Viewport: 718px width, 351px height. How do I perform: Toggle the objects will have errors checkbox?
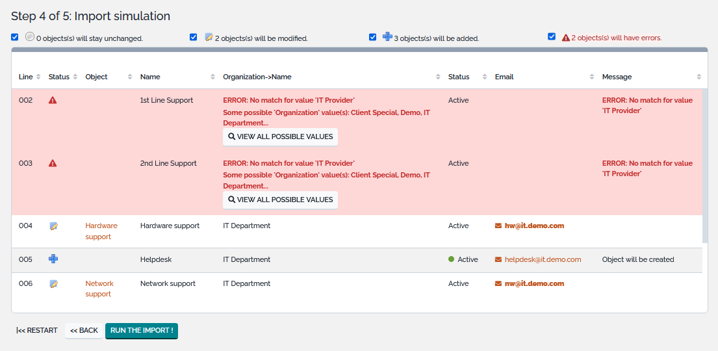point(552,37)
